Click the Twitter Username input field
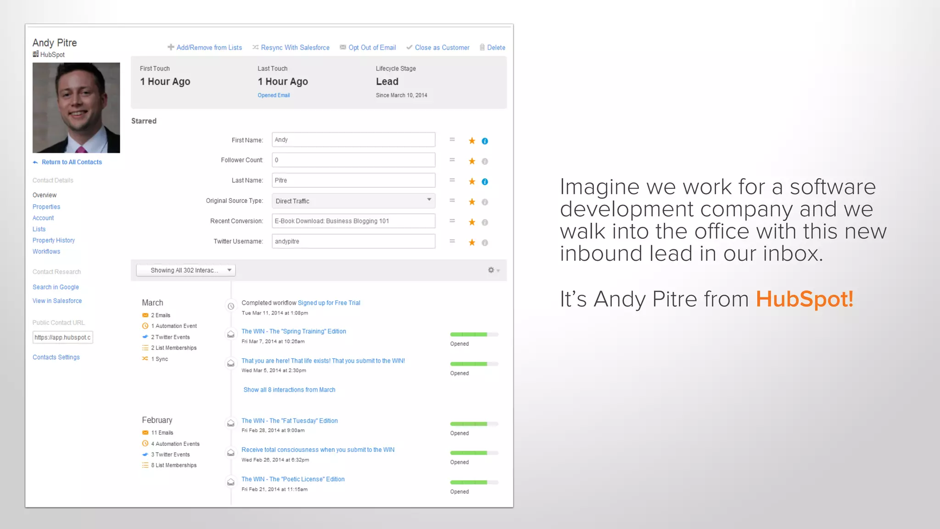 coord(353,241)
